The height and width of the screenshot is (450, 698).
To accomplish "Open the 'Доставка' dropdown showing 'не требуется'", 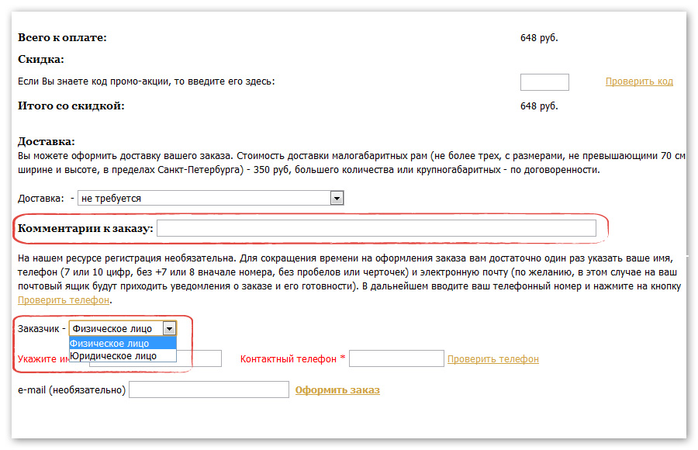I will [210, 198].
